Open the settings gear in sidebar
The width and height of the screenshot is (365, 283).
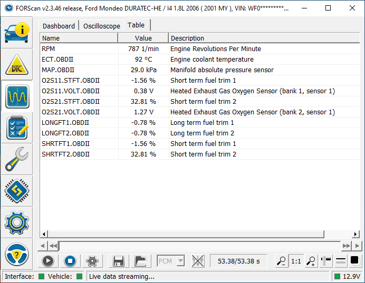pyautogui.click(x=17, y=222)
